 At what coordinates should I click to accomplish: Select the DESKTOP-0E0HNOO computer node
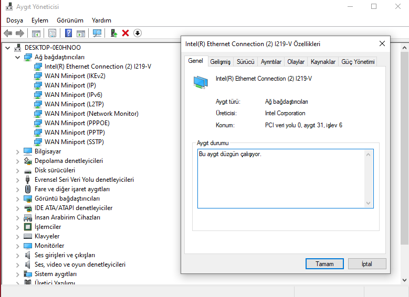coord(53,47)
